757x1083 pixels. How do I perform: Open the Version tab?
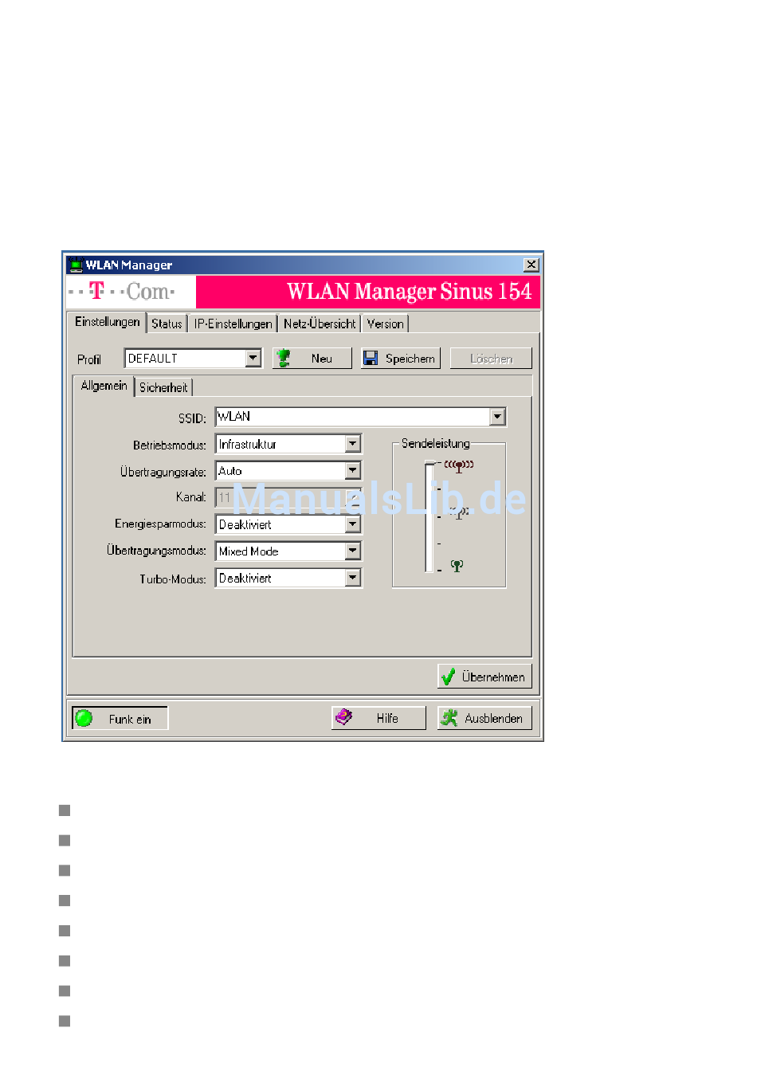tap(386, 324)
